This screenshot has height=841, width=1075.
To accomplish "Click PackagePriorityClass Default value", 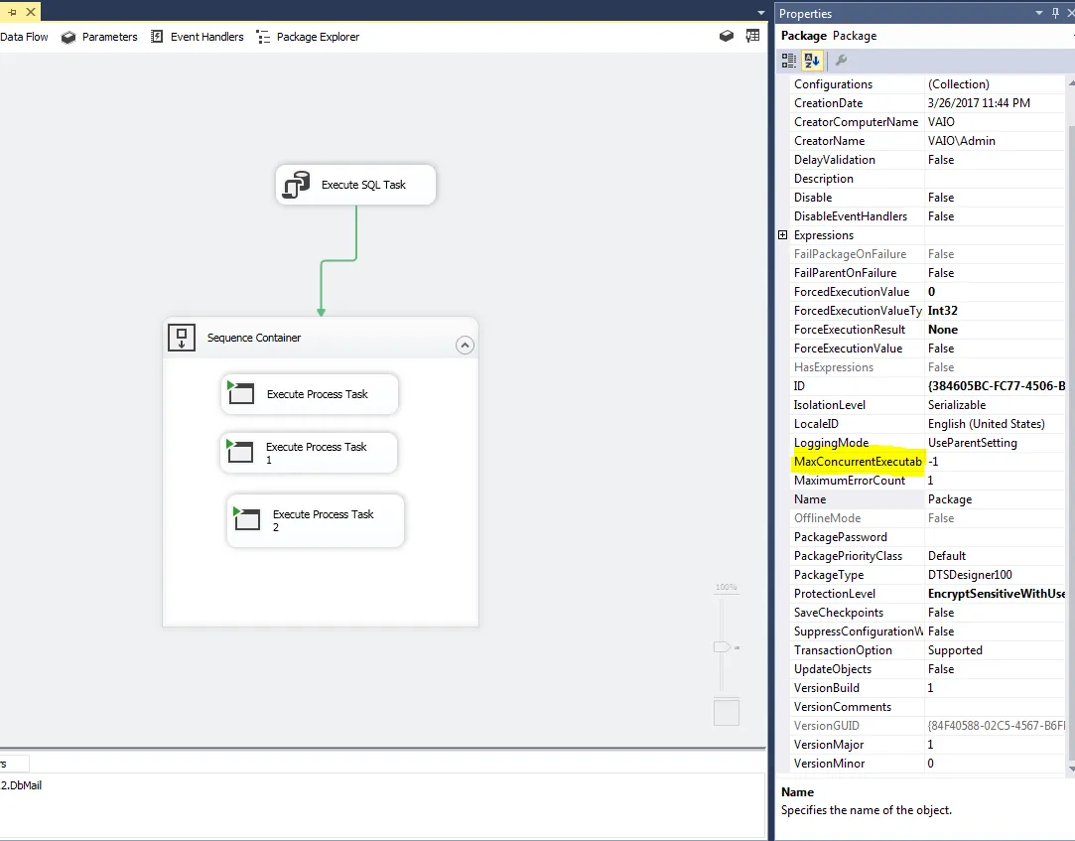I will coord(995,556).
